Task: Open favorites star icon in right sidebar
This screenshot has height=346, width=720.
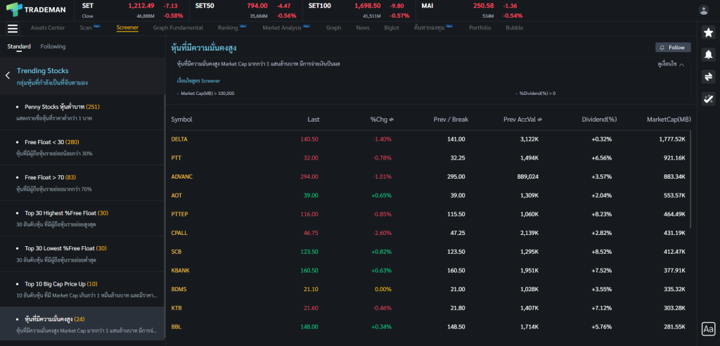Action: coord(708,32)
